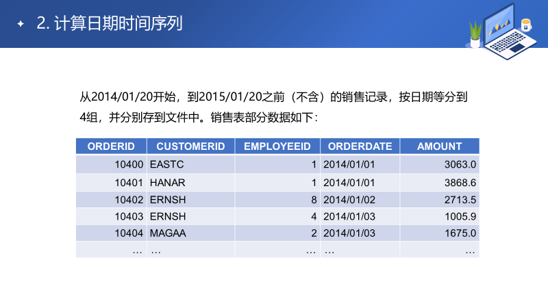Click the order ID cell 10400
This screenshot has width=548, height=308.
point(129,164)
